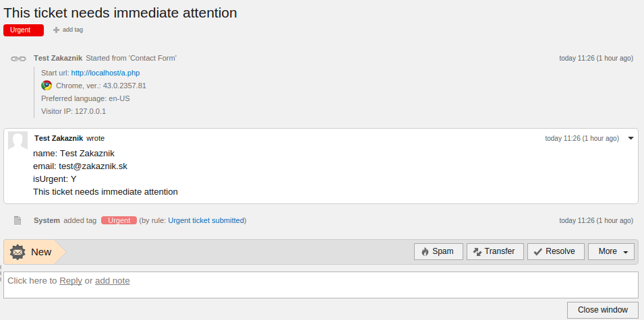The image size is (644, 320).
Task: Click the checkmark icon on Resolve button
Action: coord(538,252)
